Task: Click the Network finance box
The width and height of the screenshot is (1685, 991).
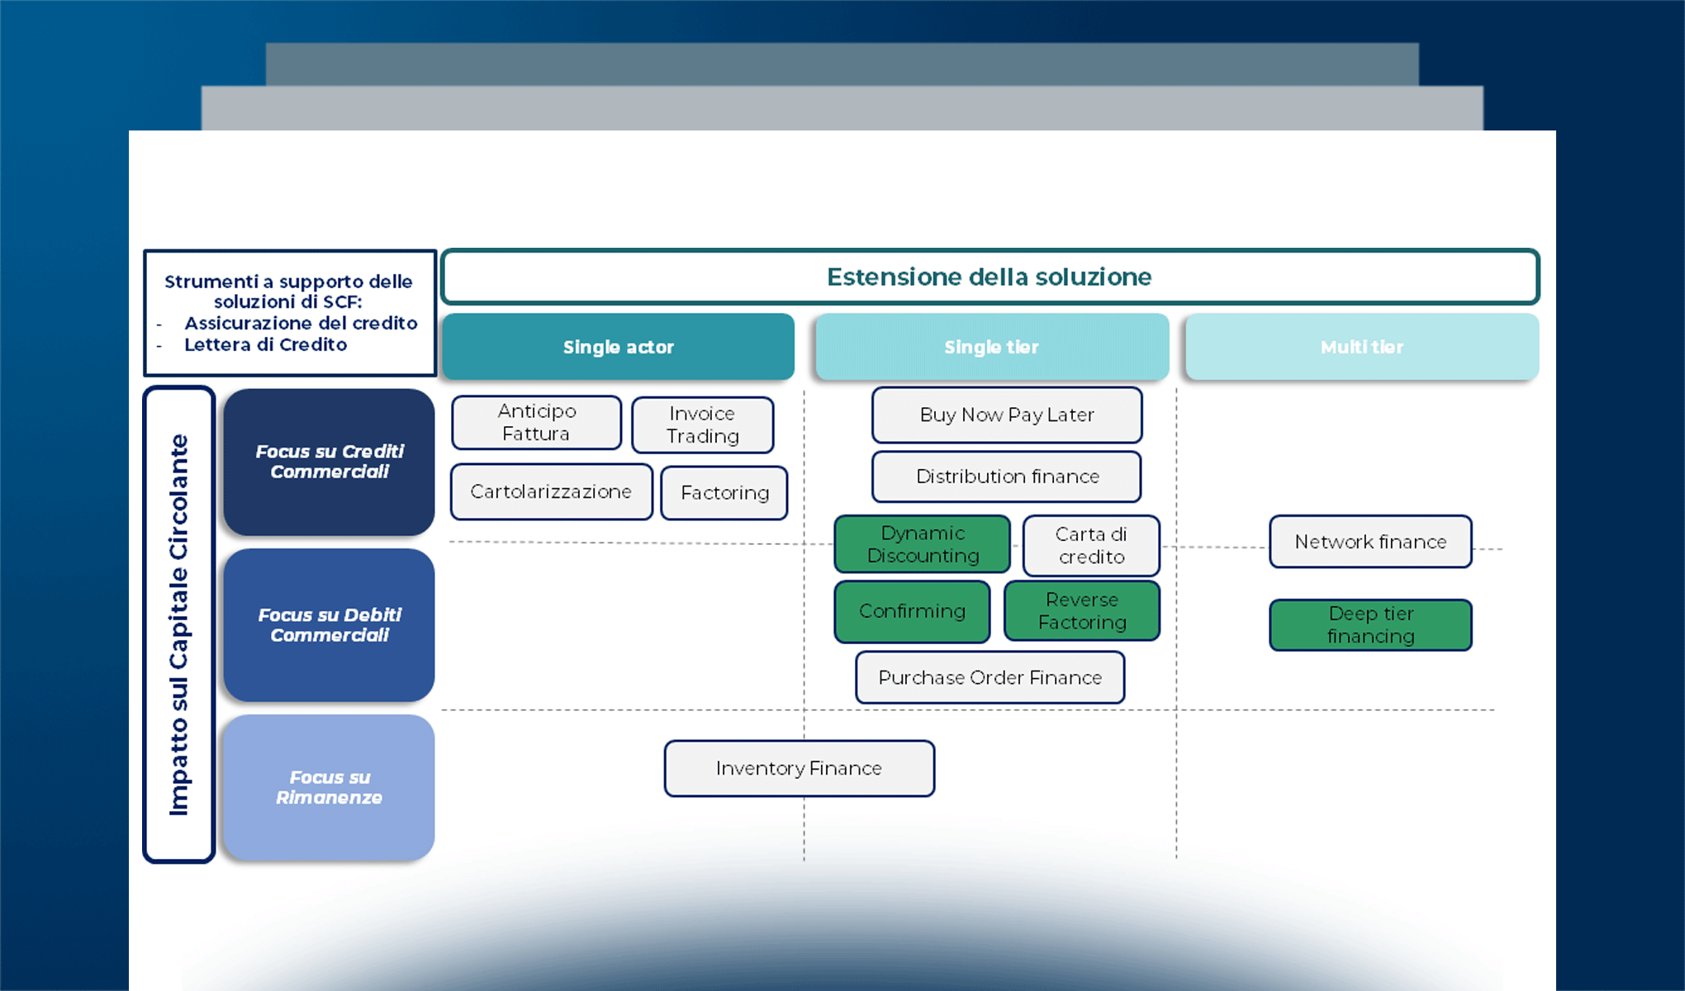Action: pyautogui.click(x=1369, y=542)
